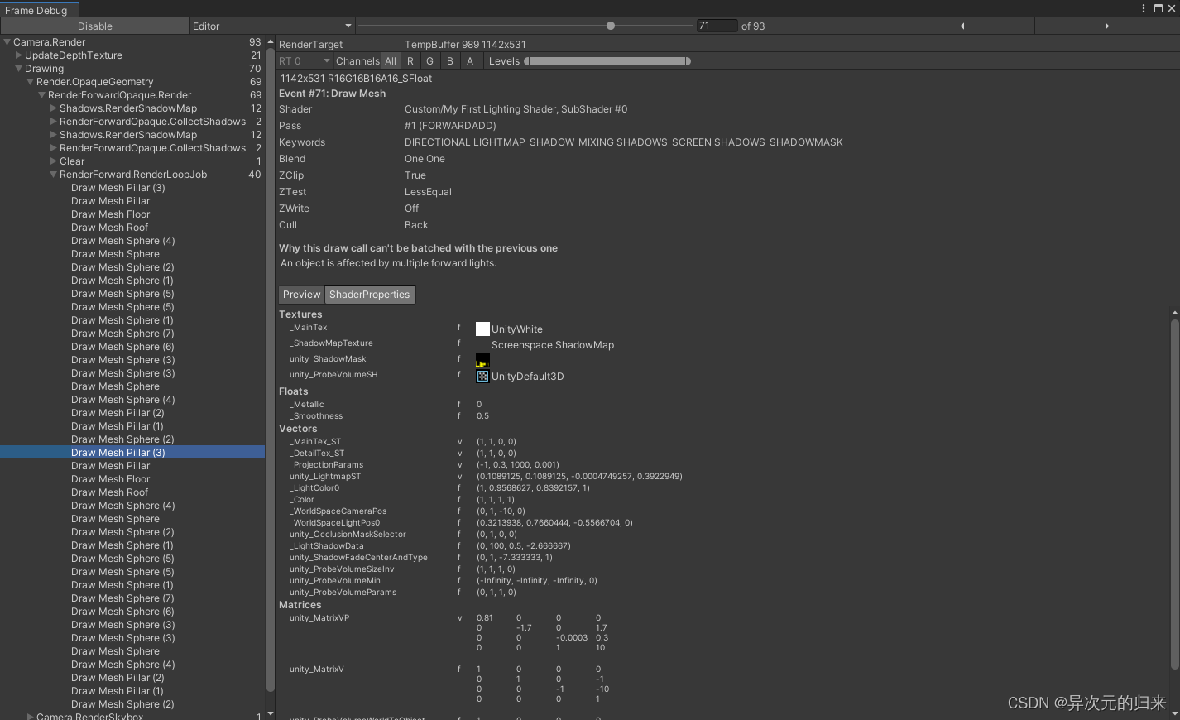Toggle the G channel view
This screenshot has width=1180, height=720.
click(430, 61)
